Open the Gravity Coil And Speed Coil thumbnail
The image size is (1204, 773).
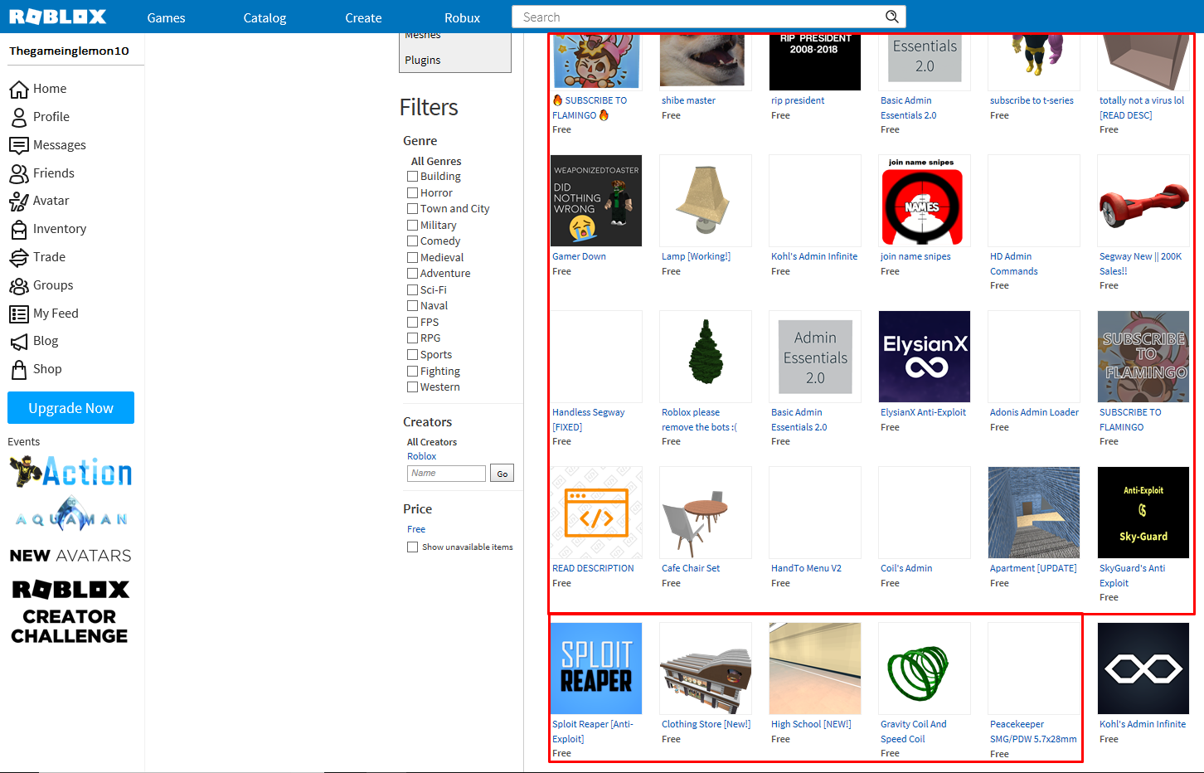click(925, 668)
